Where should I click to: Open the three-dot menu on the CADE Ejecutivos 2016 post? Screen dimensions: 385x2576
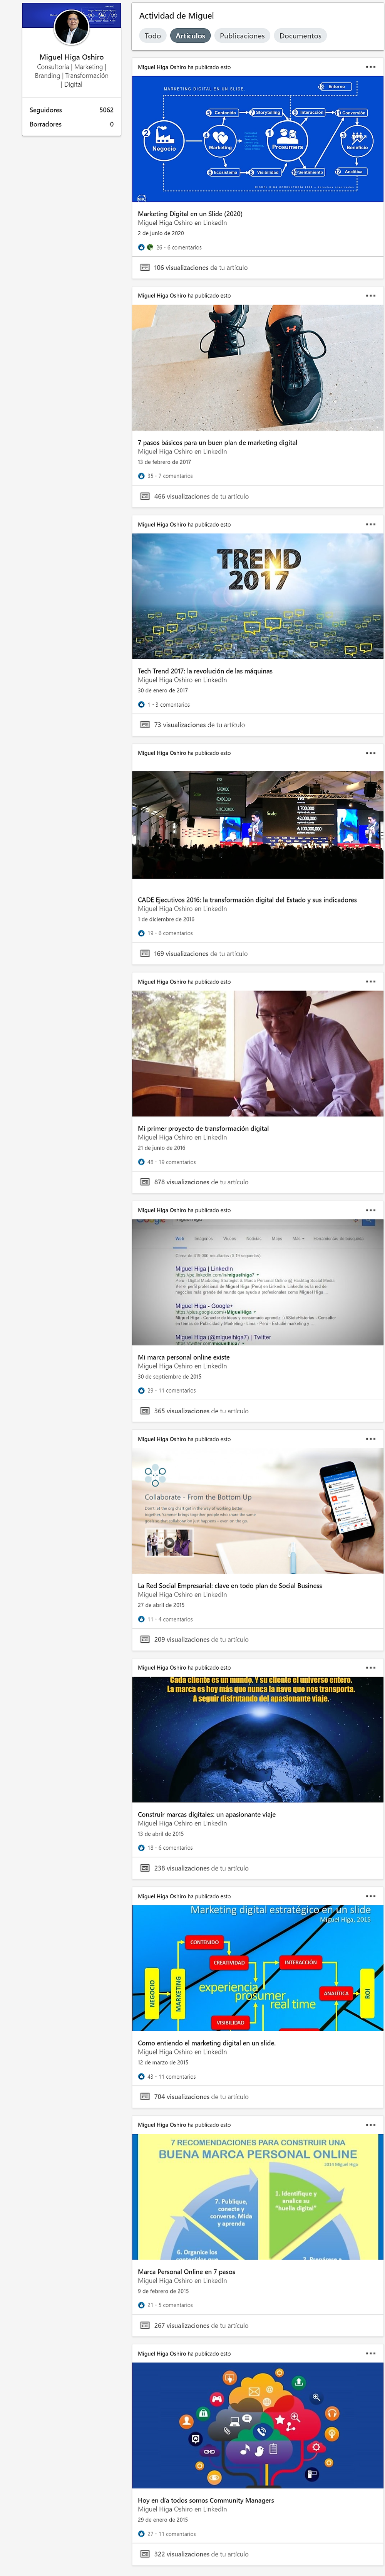click(x=371, y=753)
